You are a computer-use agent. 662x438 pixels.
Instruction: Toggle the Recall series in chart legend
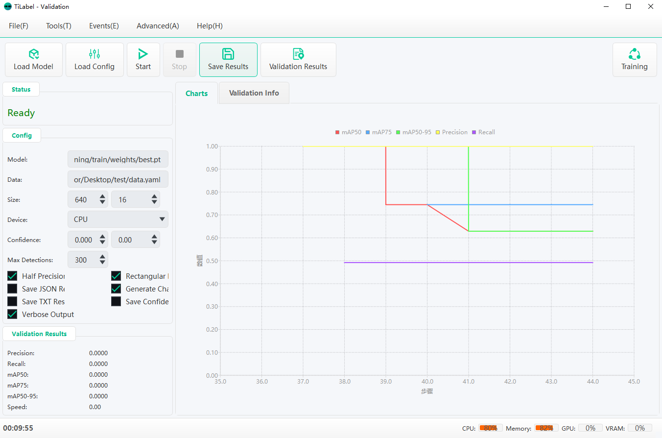(x=483, y=132)
